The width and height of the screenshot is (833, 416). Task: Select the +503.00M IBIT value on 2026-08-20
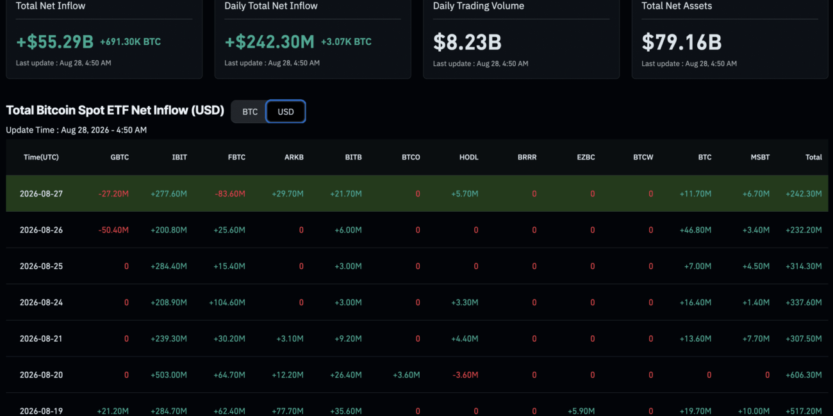pos(169,375)
